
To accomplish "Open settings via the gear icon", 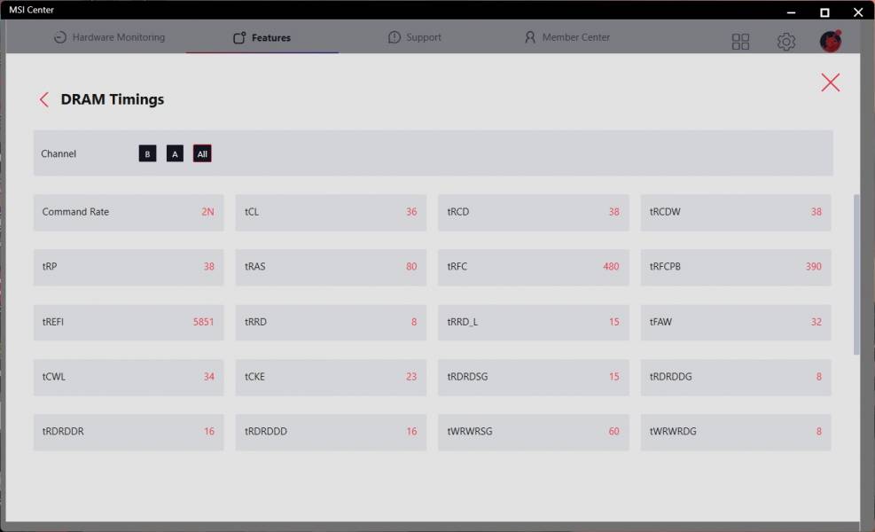I will [785, 42].
